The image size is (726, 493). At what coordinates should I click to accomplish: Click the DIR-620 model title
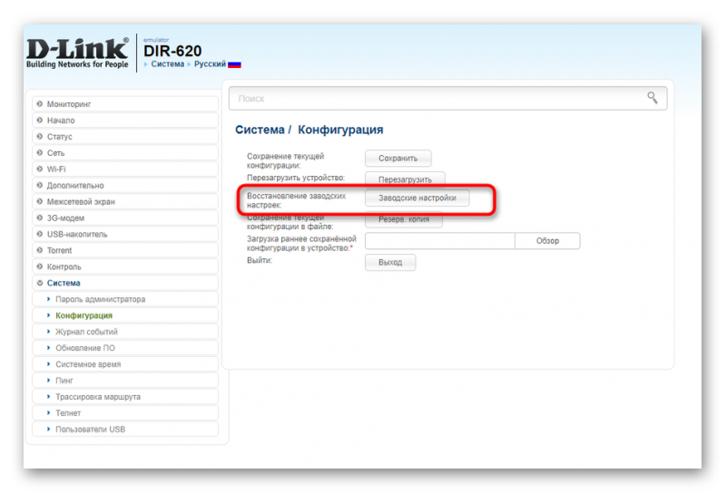(x=172, y=51)
